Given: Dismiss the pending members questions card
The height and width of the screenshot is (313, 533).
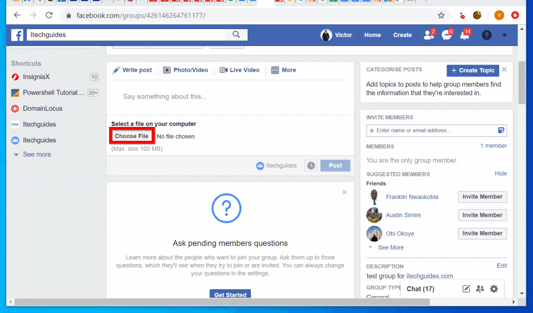Looking at the screenshot, I should click(x=345, y=192).
